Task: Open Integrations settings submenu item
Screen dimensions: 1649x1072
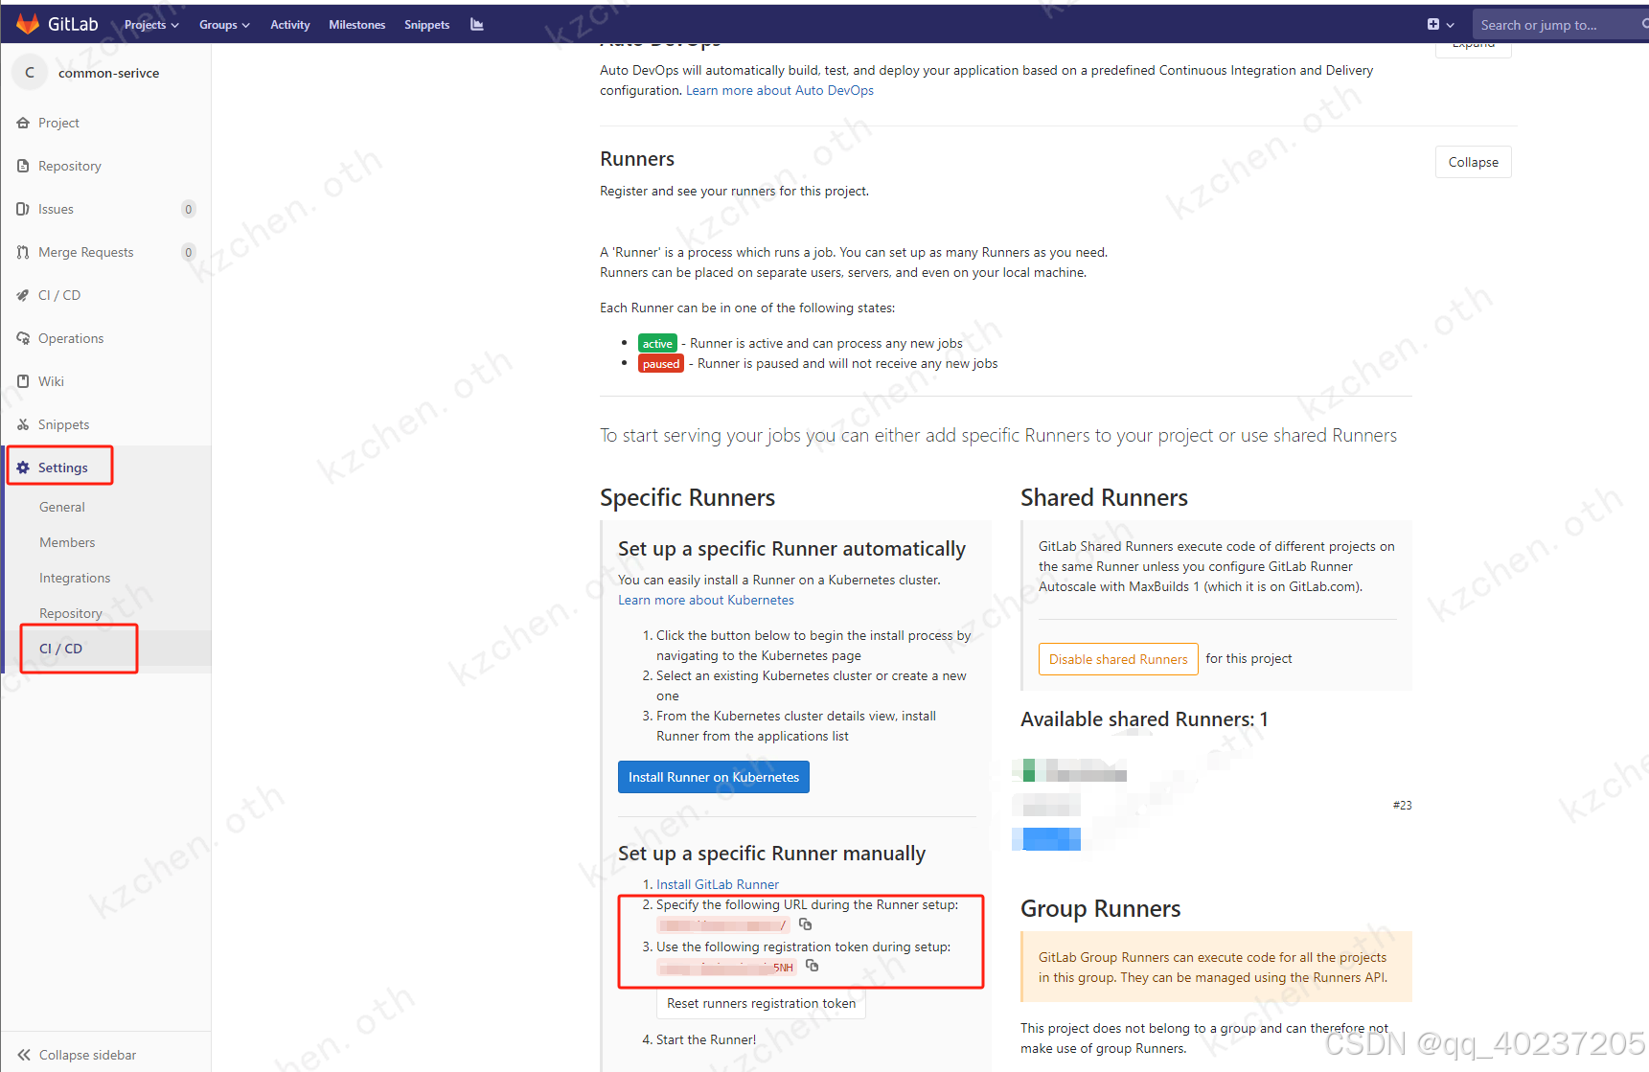Action: tap(75, 578)
